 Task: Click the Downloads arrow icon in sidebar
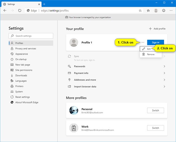[x=12, y=75]
